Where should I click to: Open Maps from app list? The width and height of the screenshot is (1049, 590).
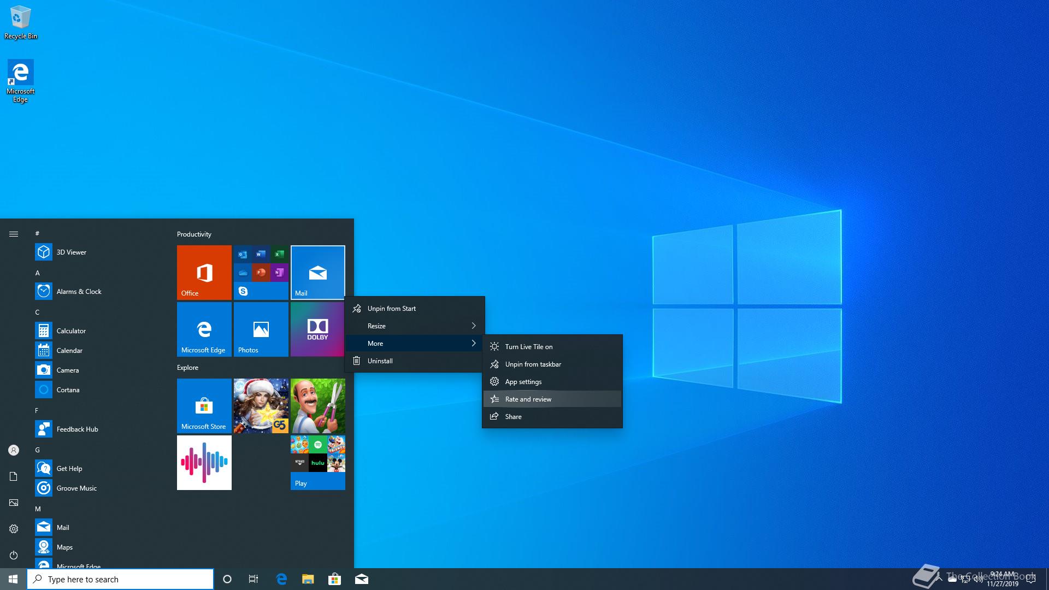(98, 547)
